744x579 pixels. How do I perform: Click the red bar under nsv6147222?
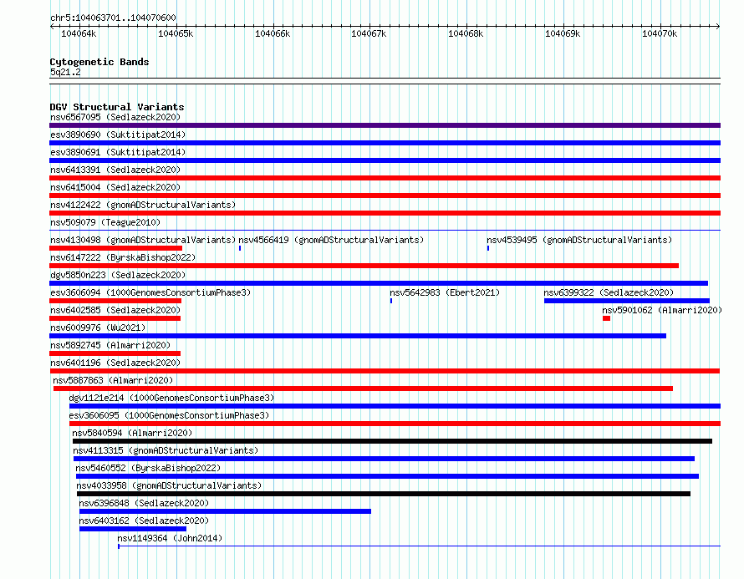(x=364, y=266)
